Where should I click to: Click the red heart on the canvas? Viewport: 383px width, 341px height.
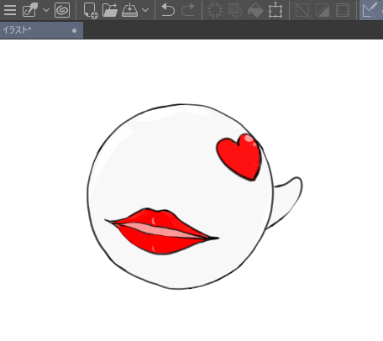[239, 157]
